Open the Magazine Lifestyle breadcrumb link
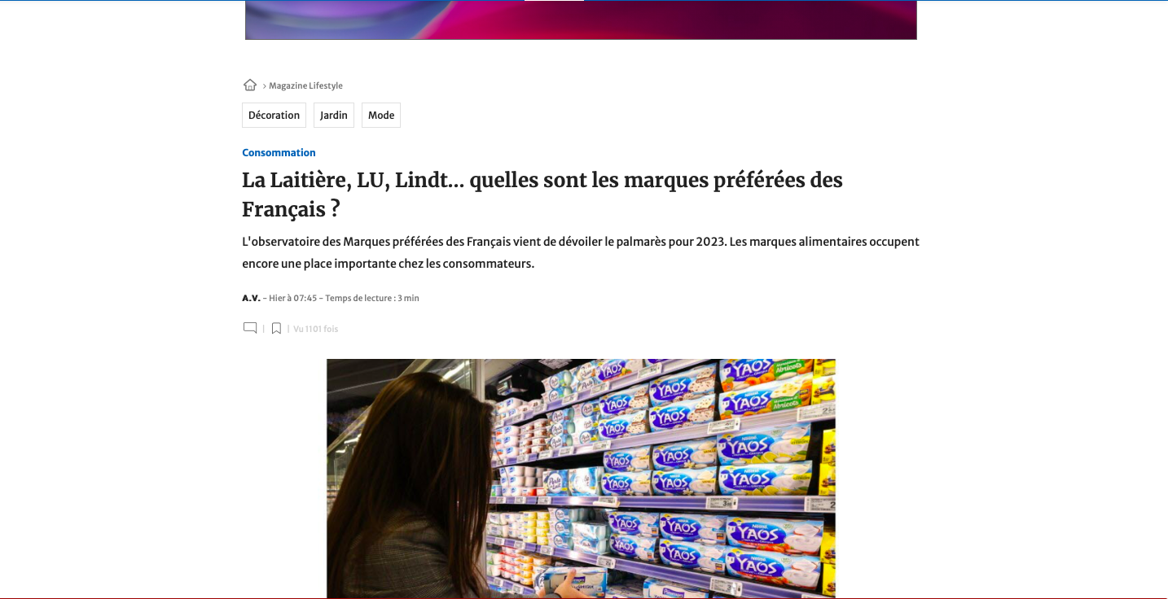This screenshot has width=1168, height=599. click(305, 85)
